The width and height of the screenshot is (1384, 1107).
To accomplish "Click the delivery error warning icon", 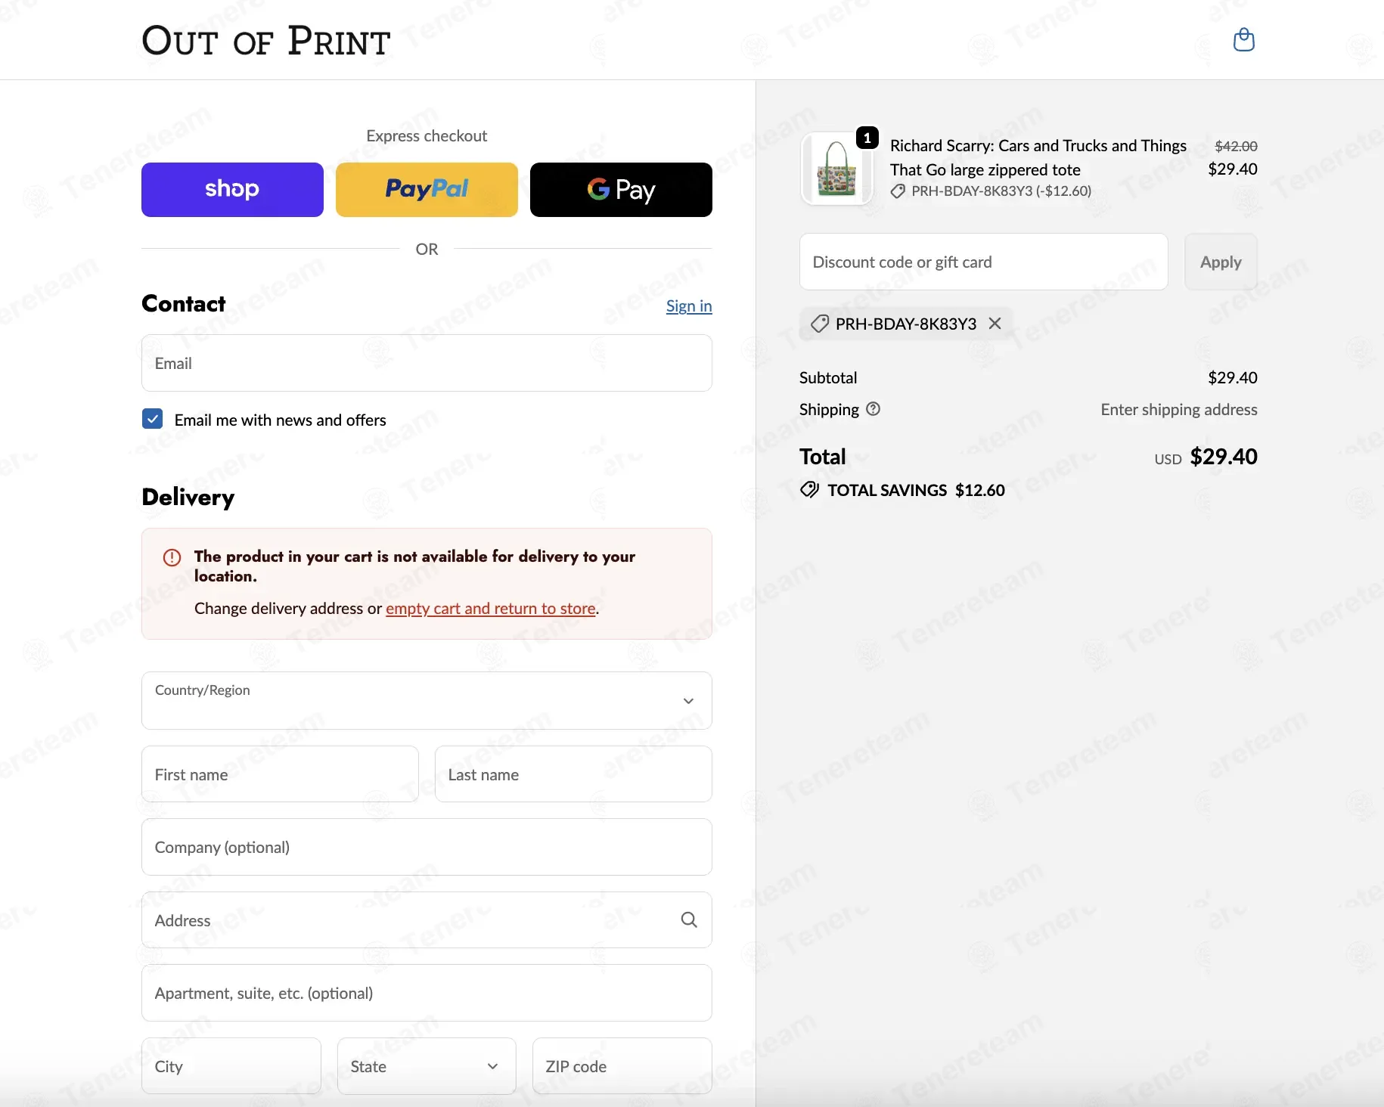I will point(172,557).
